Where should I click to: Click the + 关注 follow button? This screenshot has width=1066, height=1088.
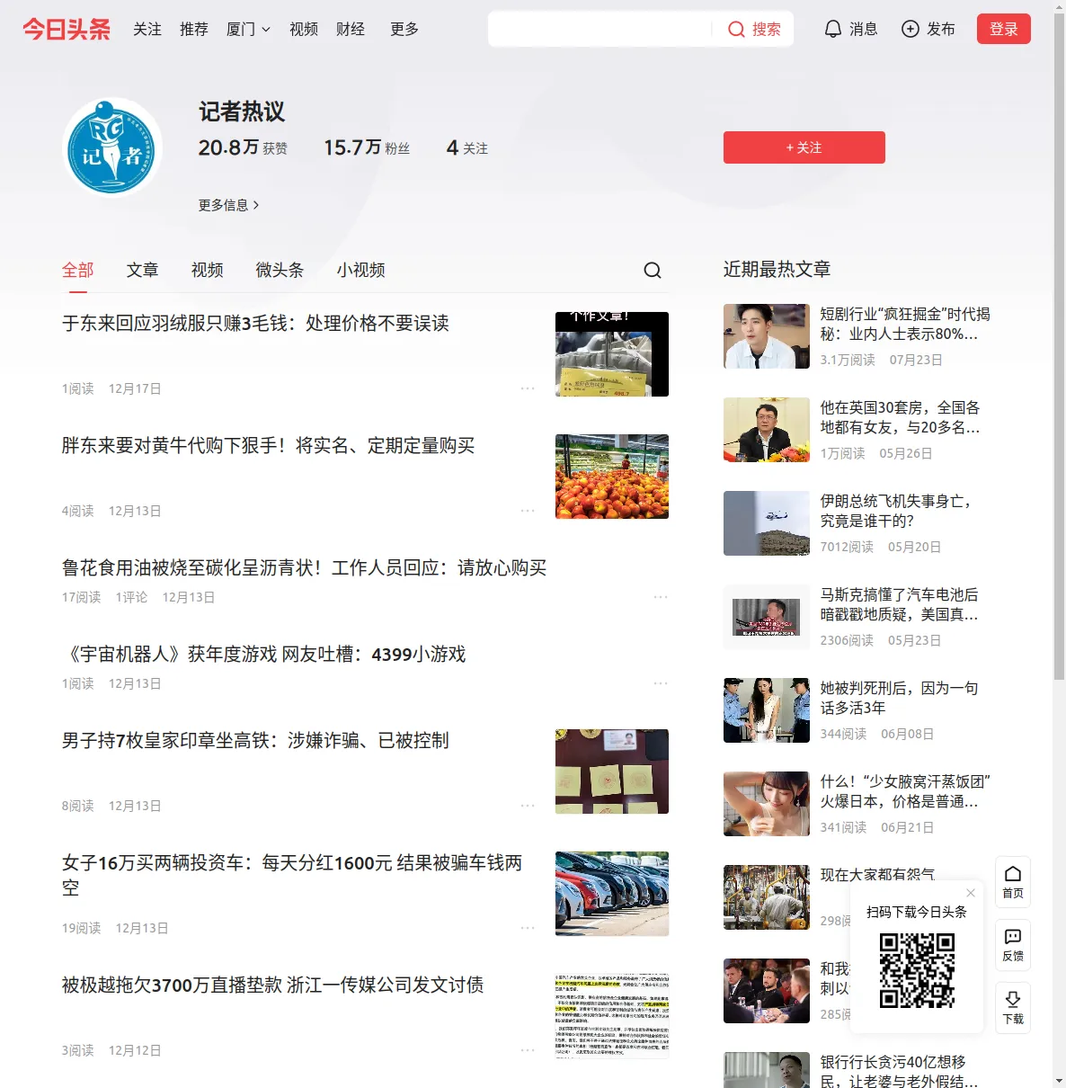(x=804, y=147)
